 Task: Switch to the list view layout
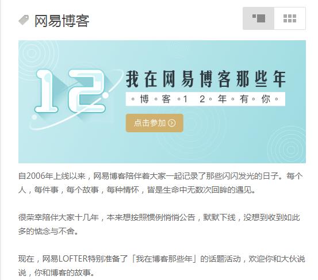click(x=259, y=18)
